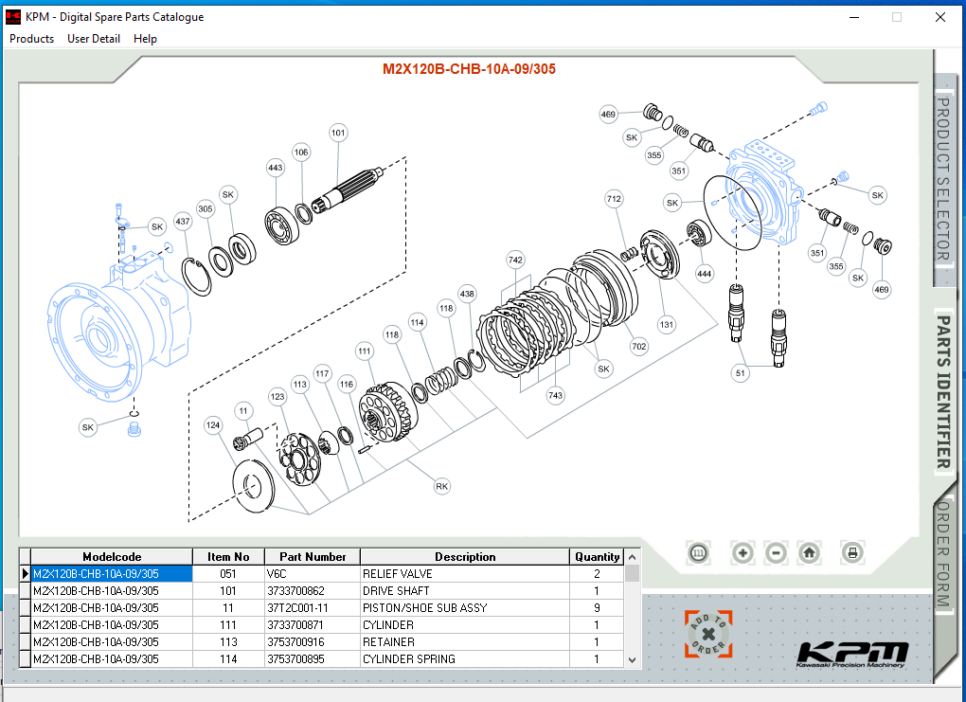The image size is (966, 702).
Task: Open the Parts Identifier tab
Action: [x=943, y=388]
